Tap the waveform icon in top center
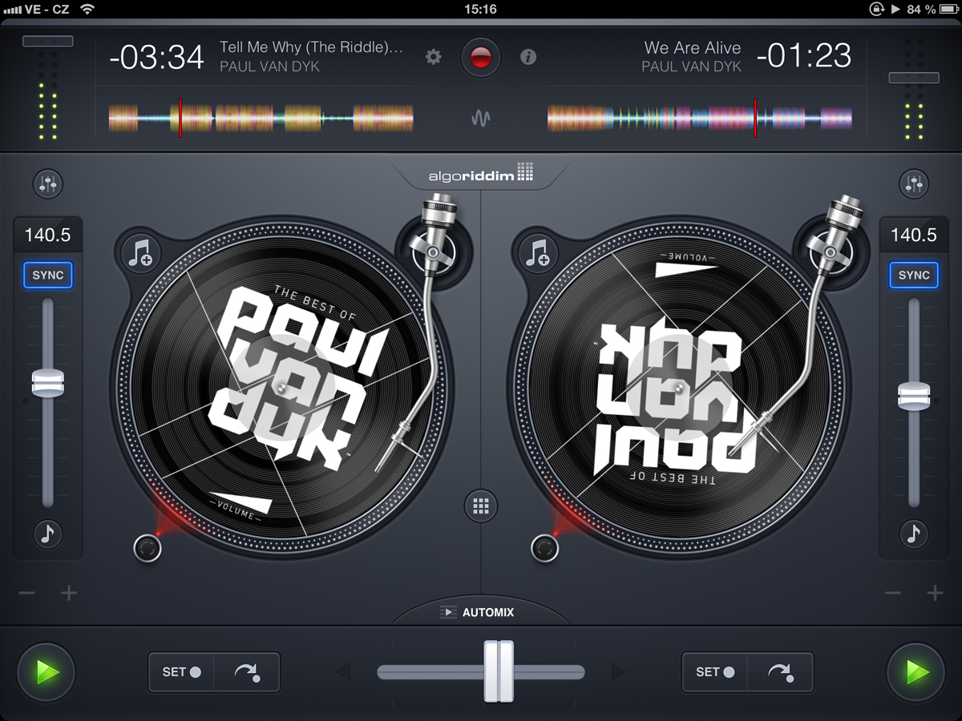 [480, 119]
